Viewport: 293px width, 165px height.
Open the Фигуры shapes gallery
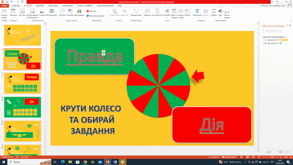62,13
